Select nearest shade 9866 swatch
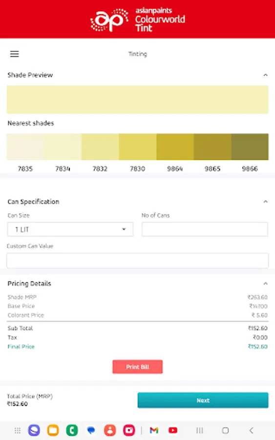Viewport: 275px width, 440px height. point(250,147)
